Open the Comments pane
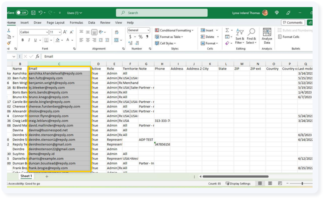 293,22
